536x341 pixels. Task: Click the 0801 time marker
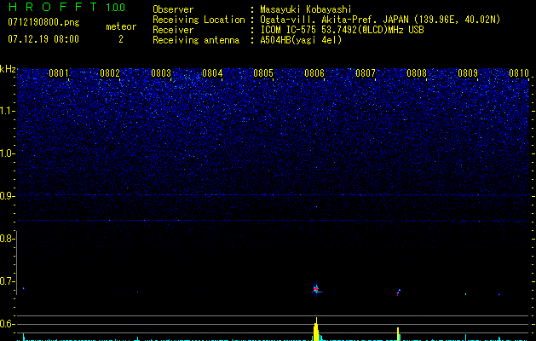click(59, 73)
